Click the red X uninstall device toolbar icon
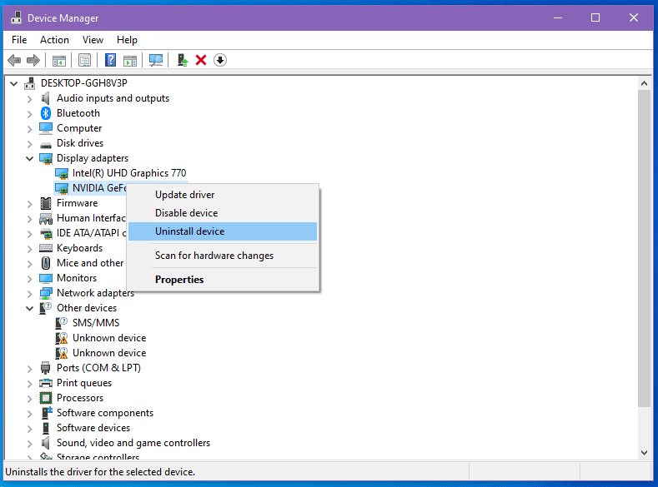The image size is (658, 487). tap(201, 60)
